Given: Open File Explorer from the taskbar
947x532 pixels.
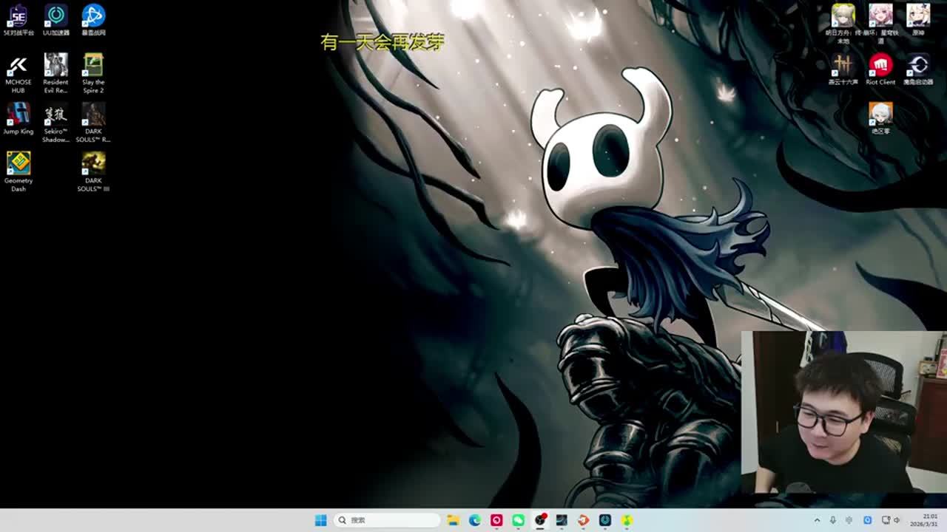Looking at the screenshot, I should click(453, 520).
